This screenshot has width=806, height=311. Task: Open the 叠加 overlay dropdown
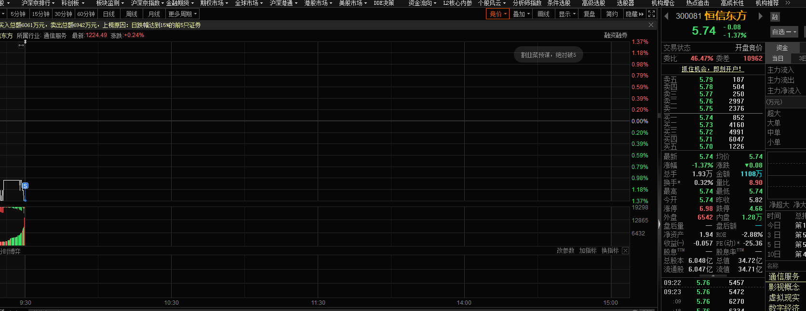point(521,14)
